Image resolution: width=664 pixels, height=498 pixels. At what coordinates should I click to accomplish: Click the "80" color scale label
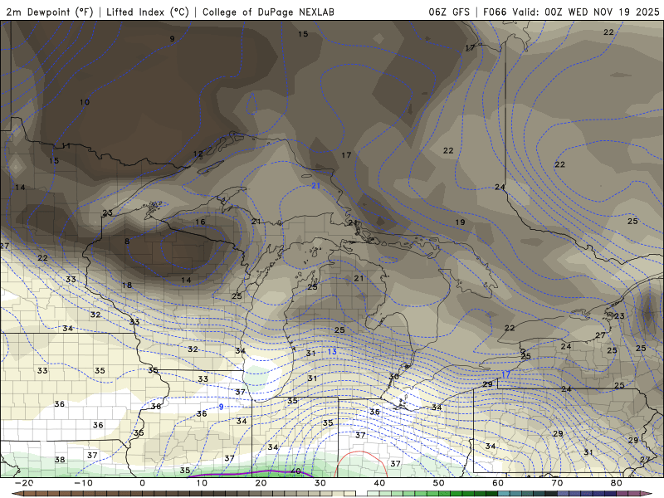point(617,483)
